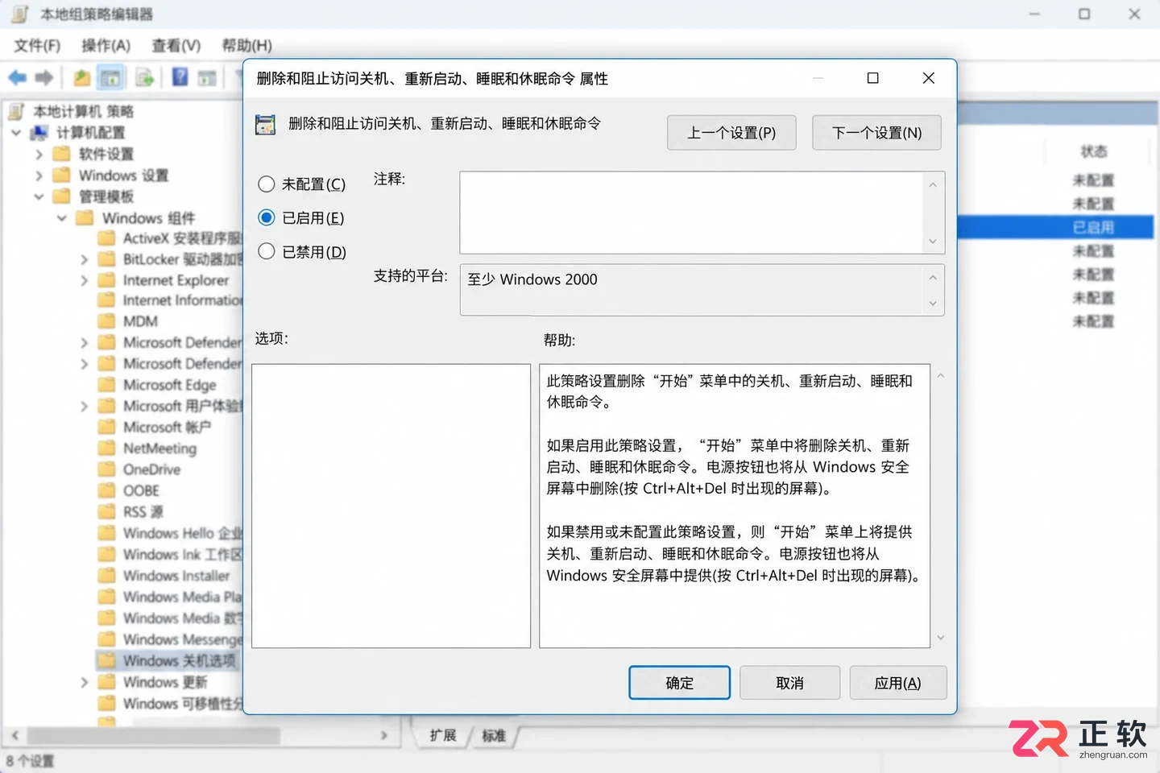Click inside the 注释 comment text box

(x=691, y=213)
